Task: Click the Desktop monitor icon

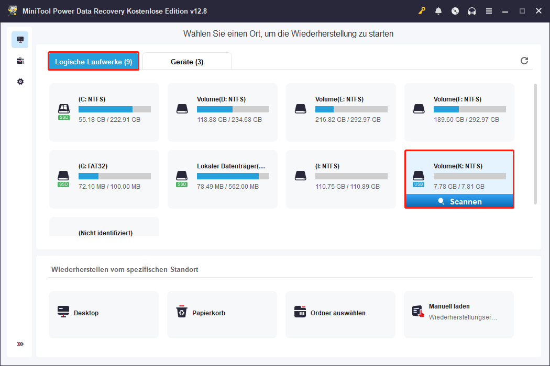Action: (x=63, y=312)
